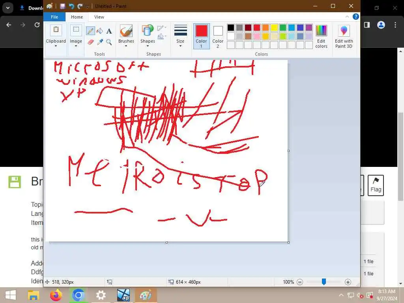The image size is (404, 303).
Task: Expand the Shapes dropdown arrow
Action: 148,46
